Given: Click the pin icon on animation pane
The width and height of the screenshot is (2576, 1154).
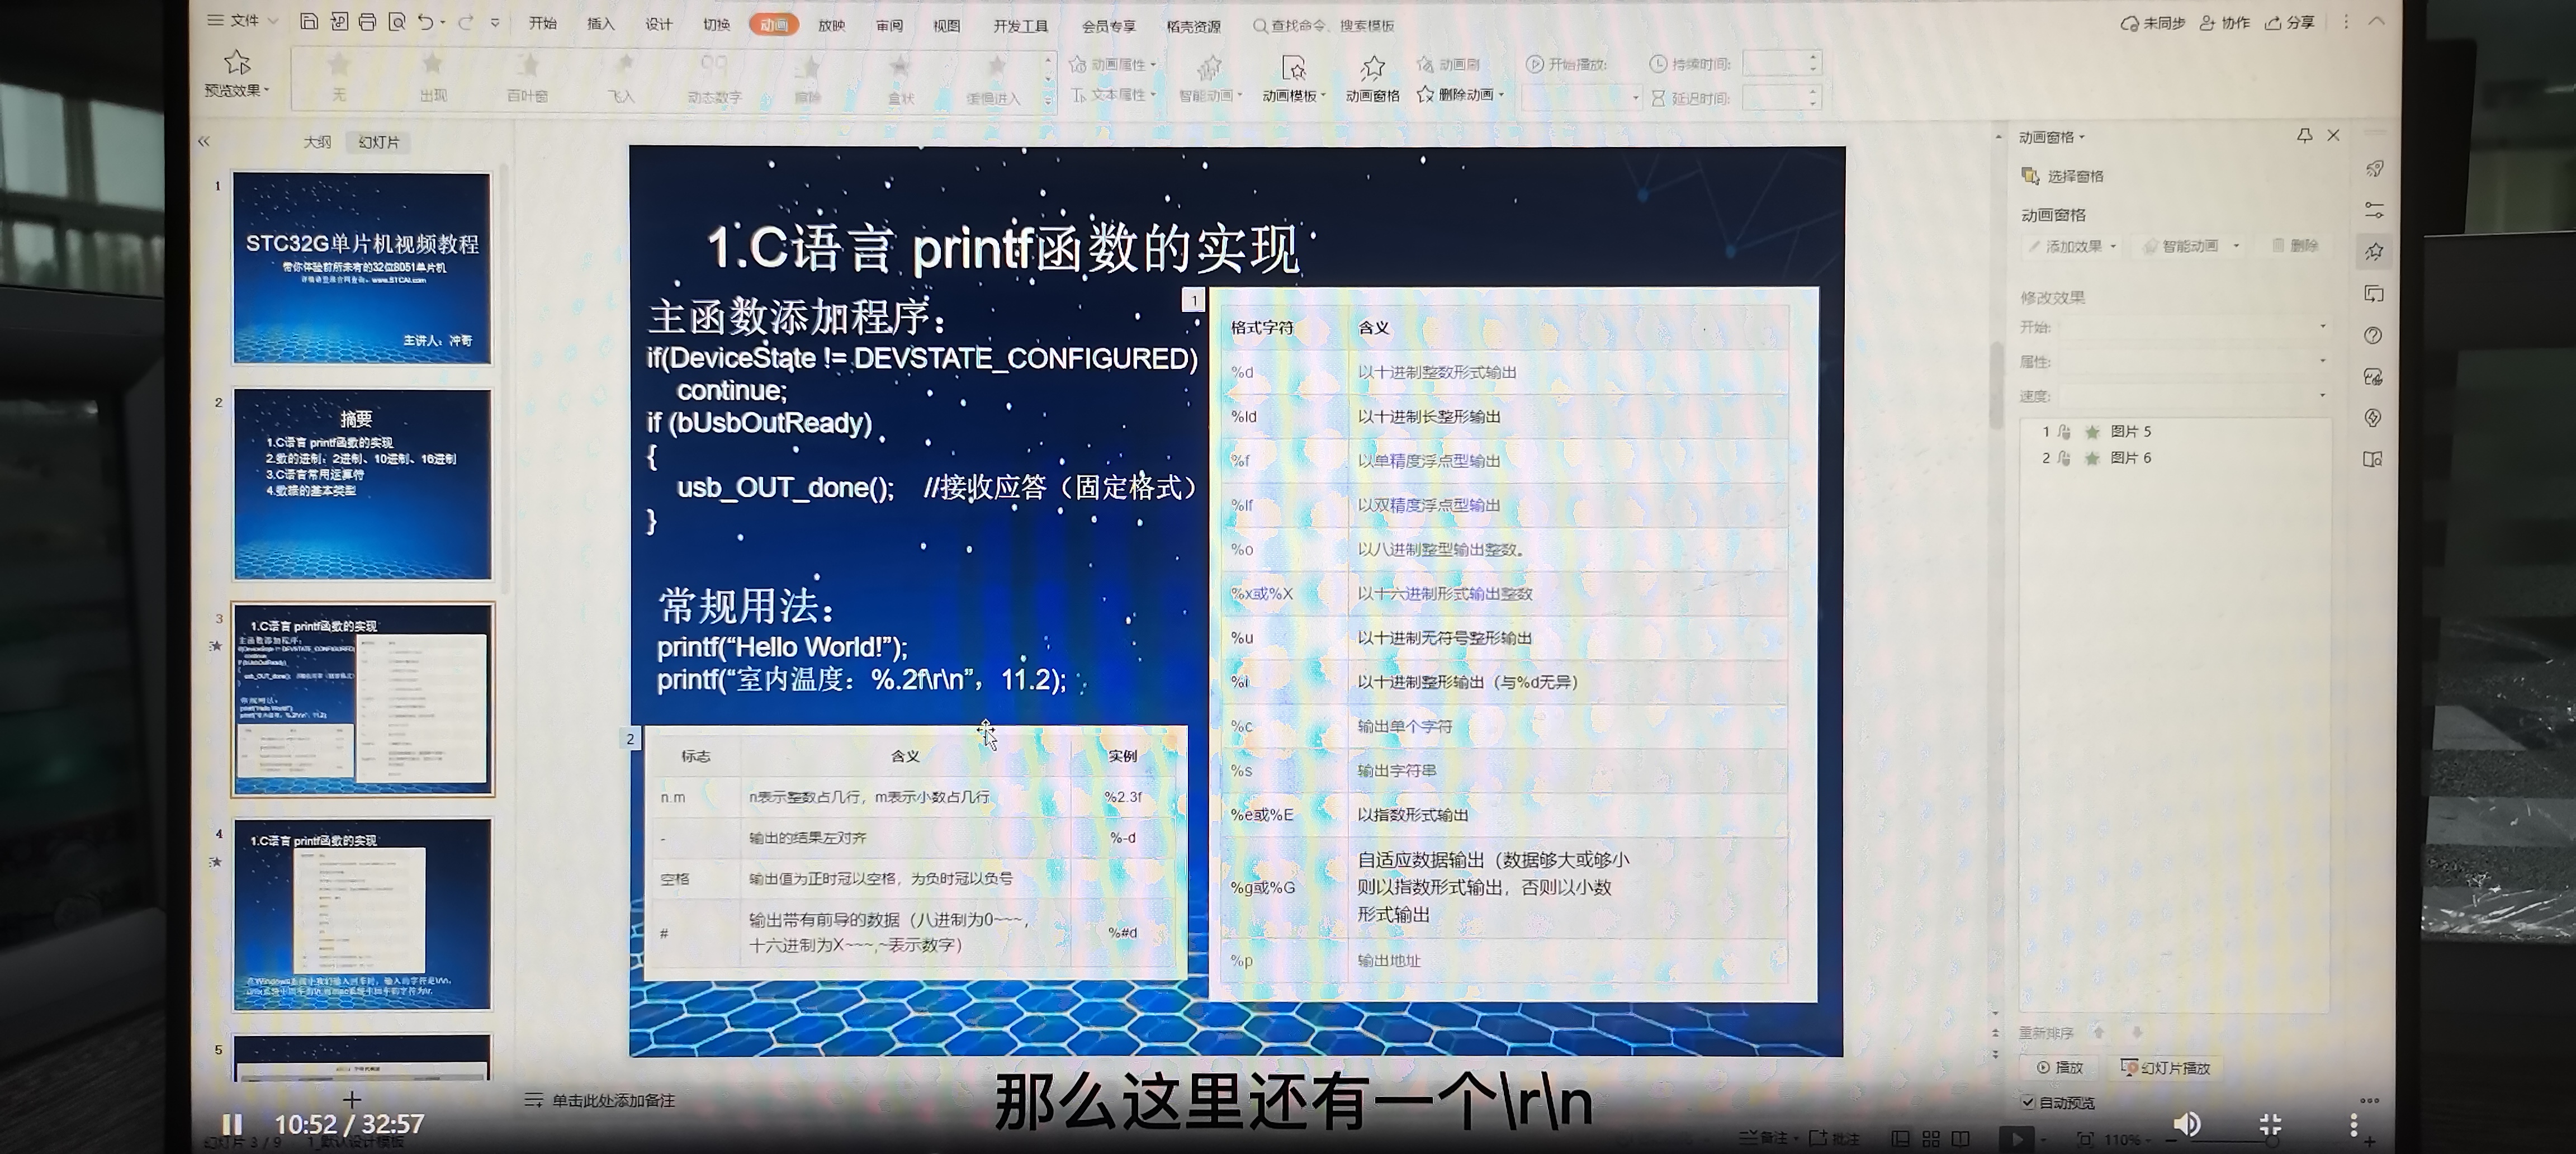Looking at the screenshot, I should click(x=2304, y=135).
